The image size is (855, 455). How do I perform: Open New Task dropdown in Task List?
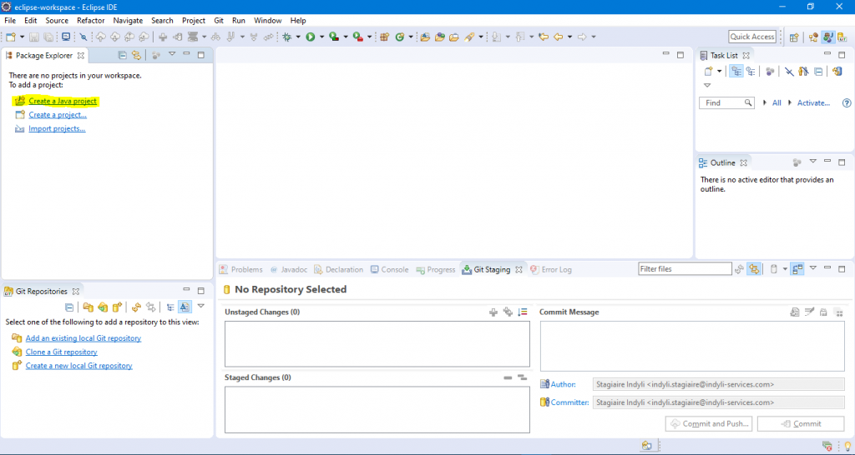[x=719, y=72]
